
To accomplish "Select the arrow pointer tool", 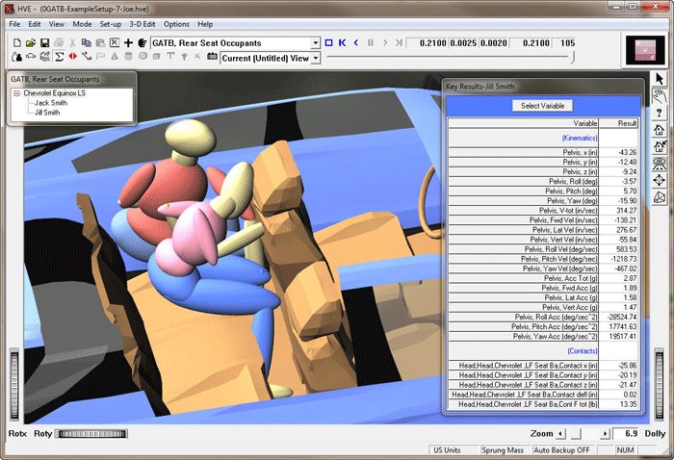I will click(x=660, y=77).
